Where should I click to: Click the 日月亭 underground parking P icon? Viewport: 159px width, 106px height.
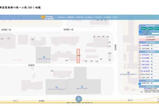pos(128,72)
